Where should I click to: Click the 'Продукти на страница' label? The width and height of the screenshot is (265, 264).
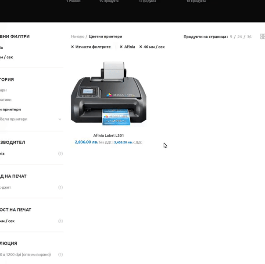[x=206, y=37]
